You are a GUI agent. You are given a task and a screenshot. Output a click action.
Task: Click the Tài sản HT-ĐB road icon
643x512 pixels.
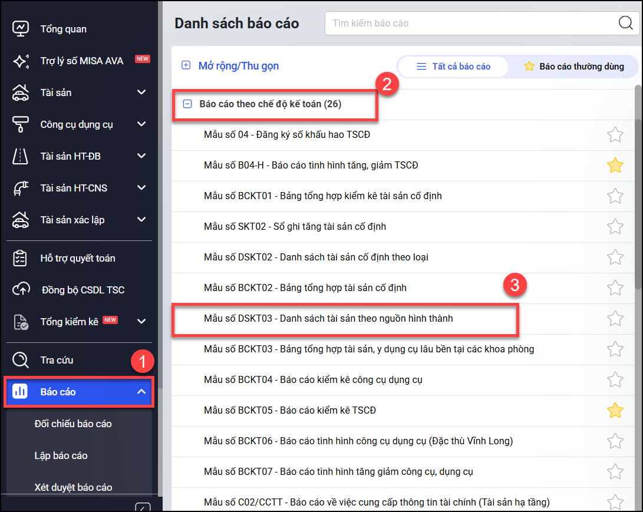point(21,156)
